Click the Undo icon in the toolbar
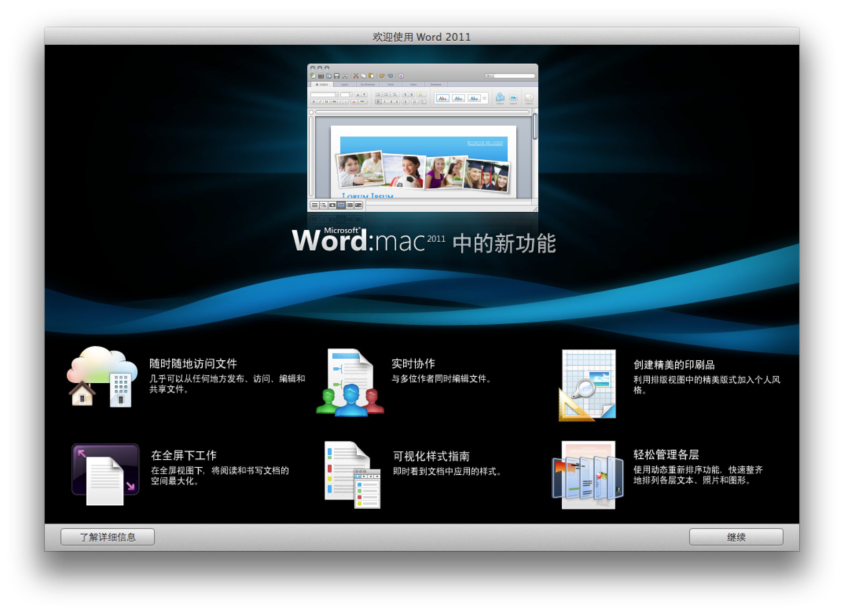 tap(382, 76)
